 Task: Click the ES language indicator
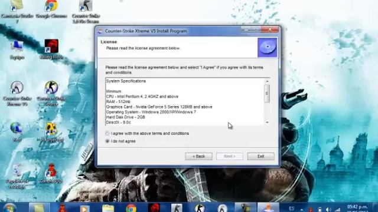[x=291, y=208]
